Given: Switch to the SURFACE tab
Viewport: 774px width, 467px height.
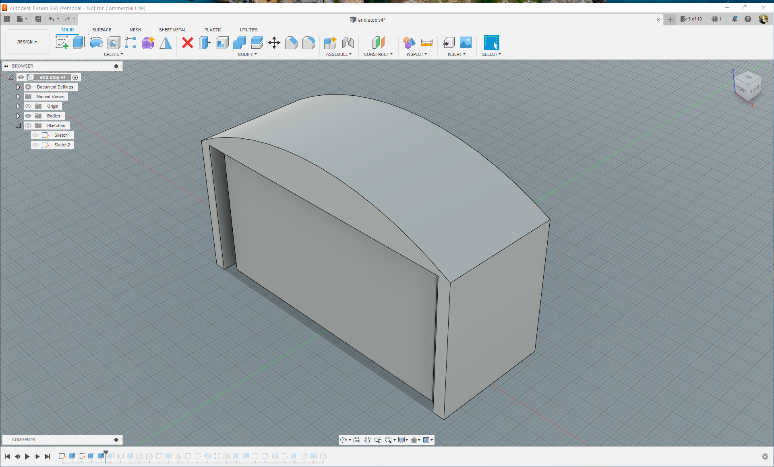Looking at the screenshot, I should point(101,30).
